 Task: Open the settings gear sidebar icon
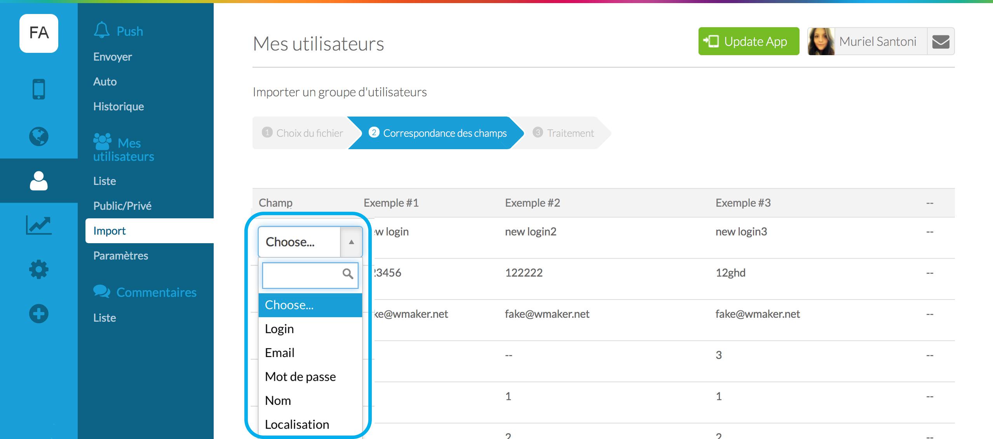(39, 269)
